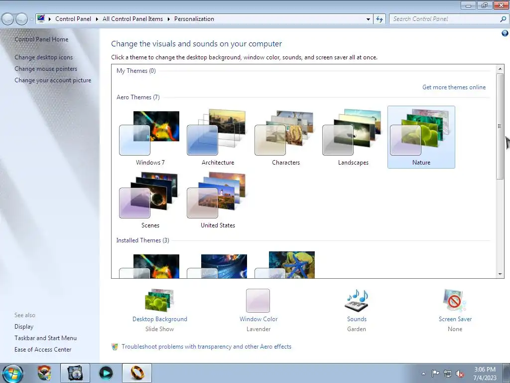510x383 pixels.
Task: Click the Forward navigation button
Action: coord(21,19)
